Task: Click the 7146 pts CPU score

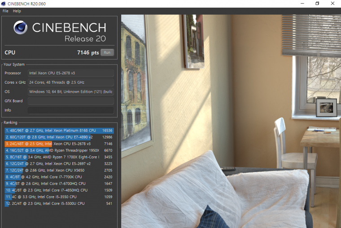Action: [88, 52]
